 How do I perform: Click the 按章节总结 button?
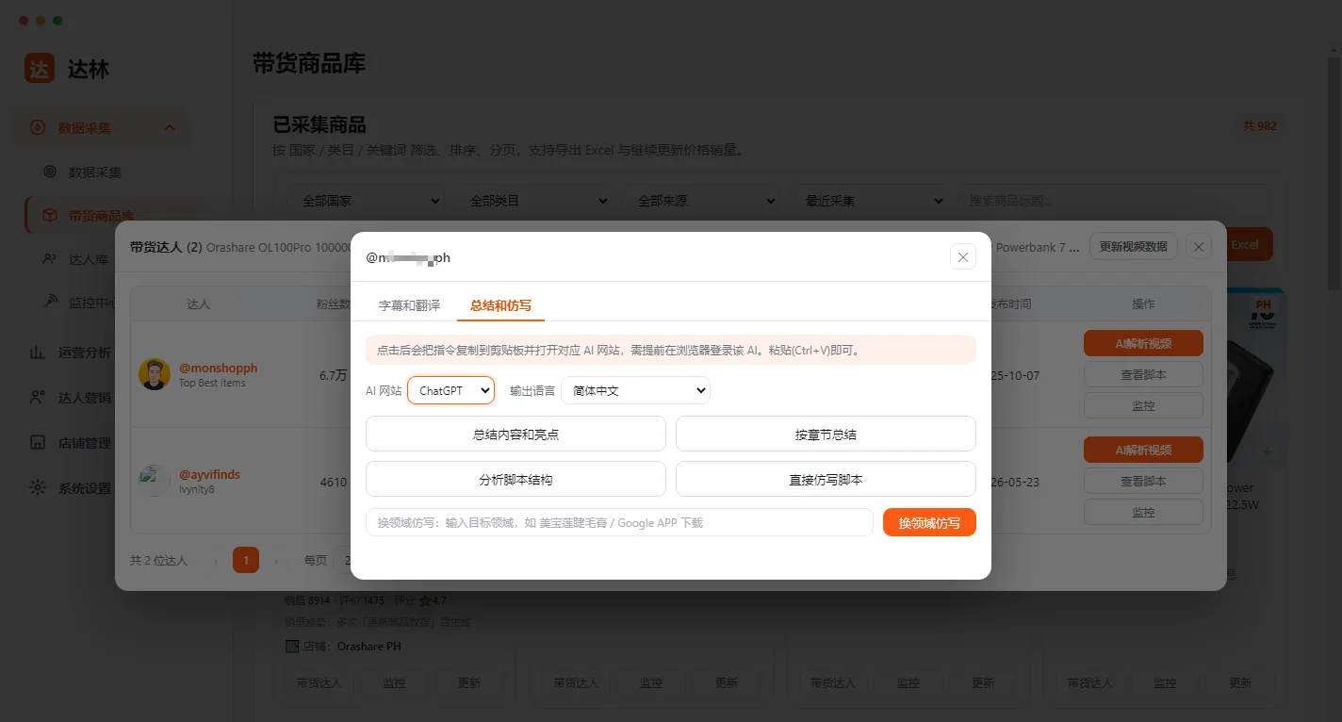(826, 435)
